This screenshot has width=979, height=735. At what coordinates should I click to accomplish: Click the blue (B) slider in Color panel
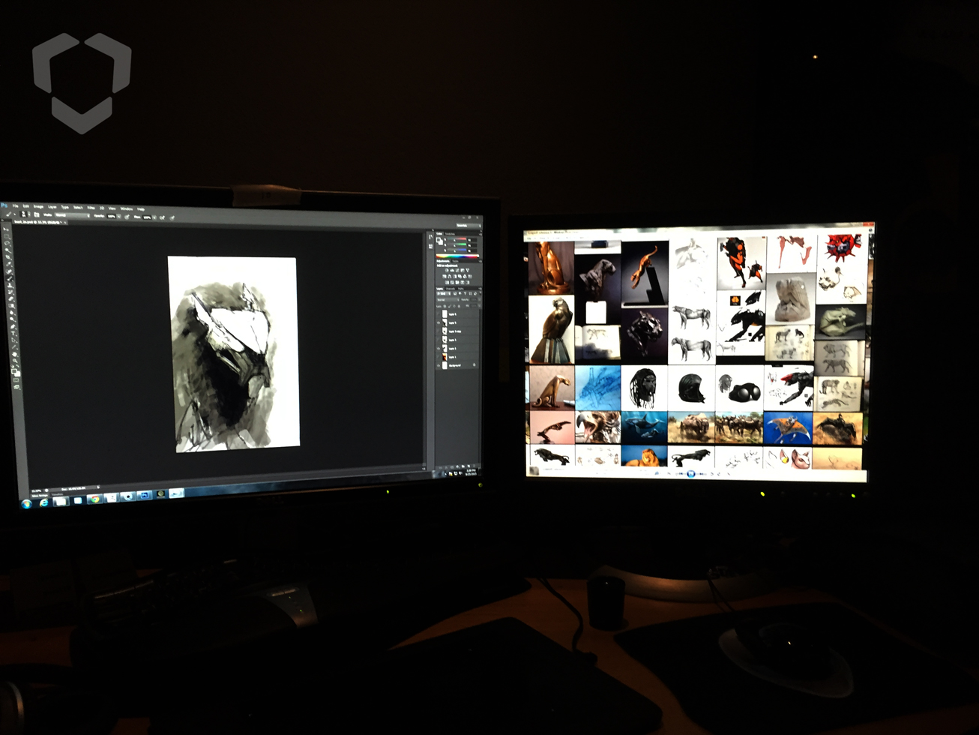point(457,250)
